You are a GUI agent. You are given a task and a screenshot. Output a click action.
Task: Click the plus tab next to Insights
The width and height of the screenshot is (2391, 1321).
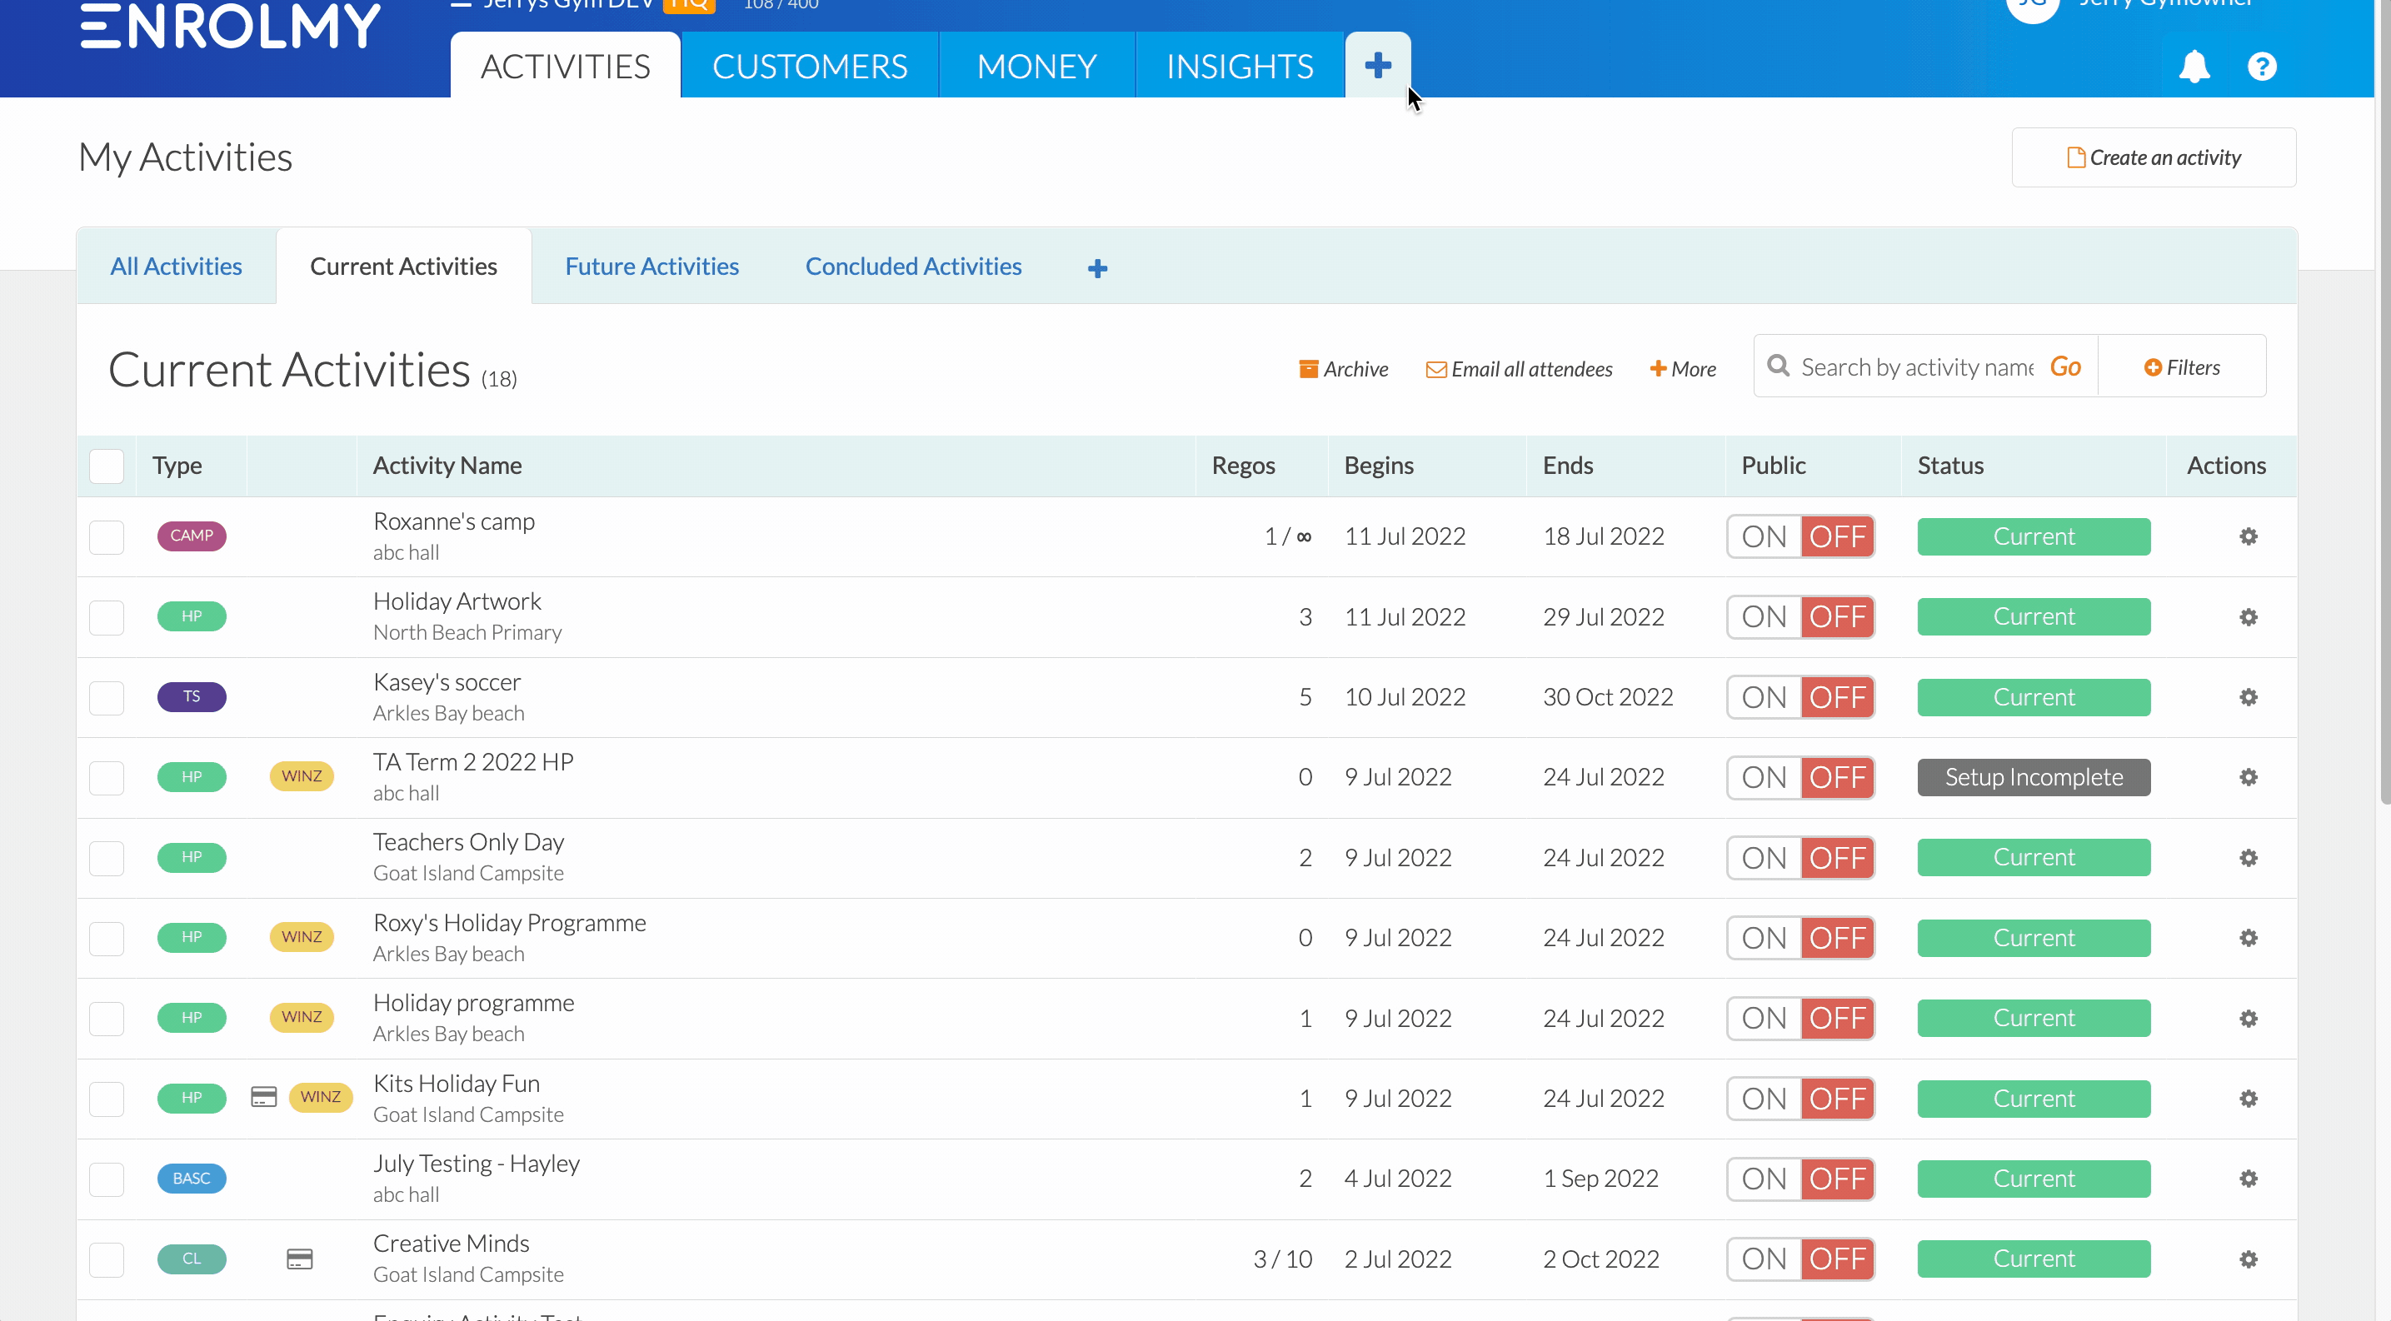(x=1378, y=65)
